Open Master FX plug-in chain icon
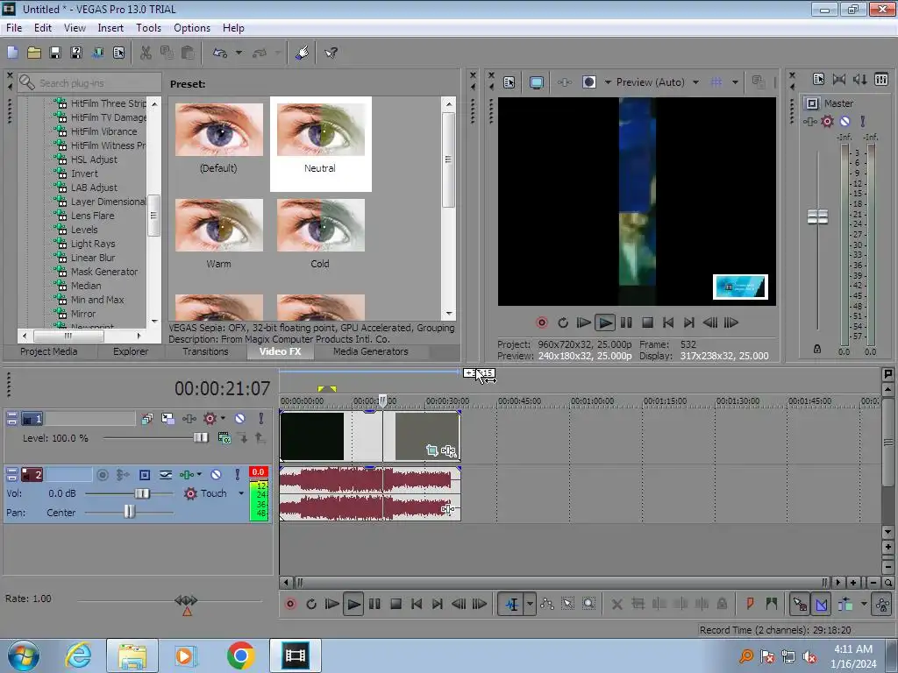The width and height of the screenshot is (898, 673). 809,121
